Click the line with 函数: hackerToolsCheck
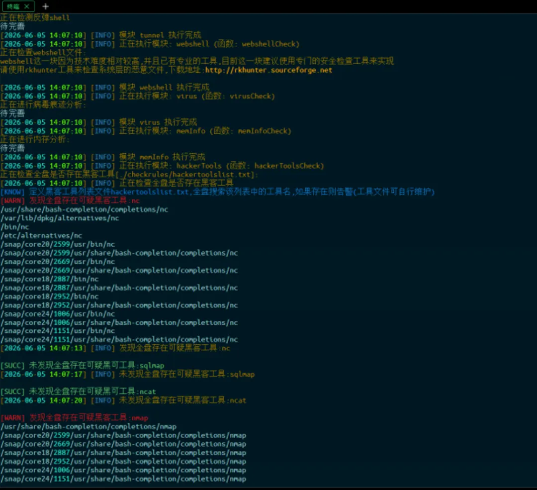The width and height of the screenshot is (537, 490). pos(162,166)
